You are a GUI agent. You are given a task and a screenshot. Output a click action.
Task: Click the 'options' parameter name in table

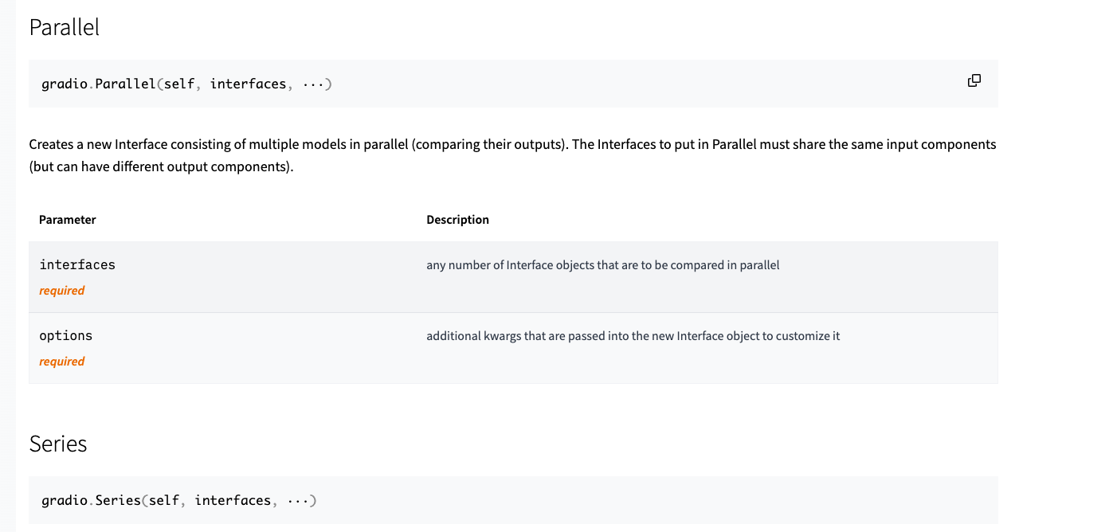click(x=66, y=335)
